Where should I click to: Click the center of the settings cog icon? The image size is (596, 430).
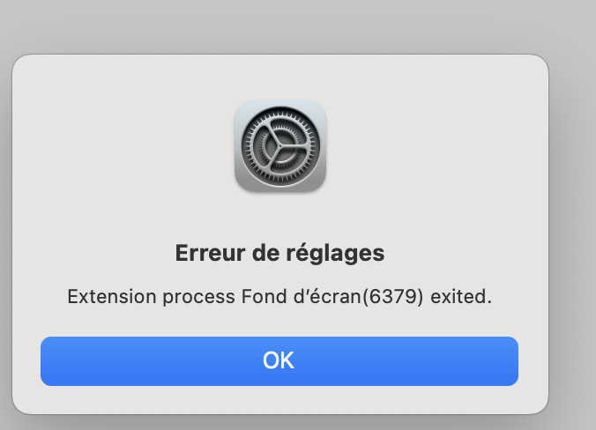coord(280,146)
